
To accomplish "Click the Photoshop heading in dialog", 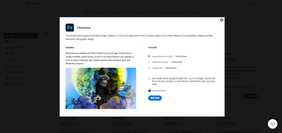I will [84, 28].
